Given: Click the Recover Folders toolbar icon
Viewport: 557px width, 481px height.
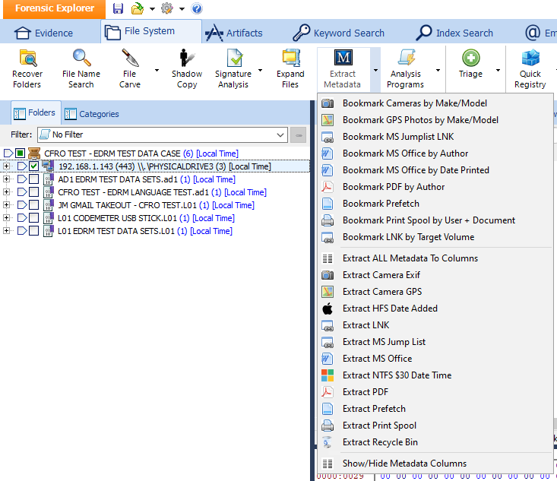Looking at the screenshot, I should pos(27,68).
